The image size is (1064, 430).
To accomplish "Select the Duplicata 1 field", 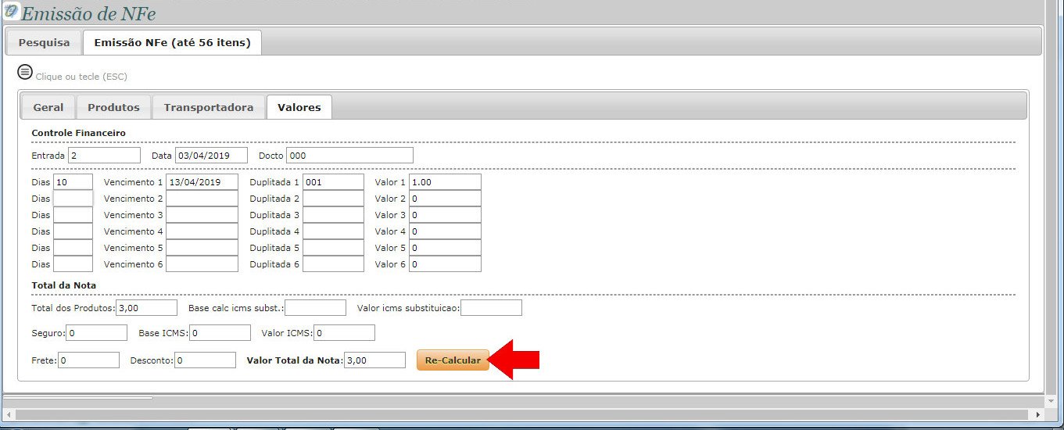I will (x=333, y=182).
